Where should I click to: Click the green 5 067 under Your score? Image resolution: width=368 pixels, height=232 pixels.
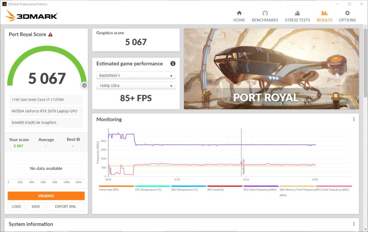pyautogui.click(x=18, y=146)
